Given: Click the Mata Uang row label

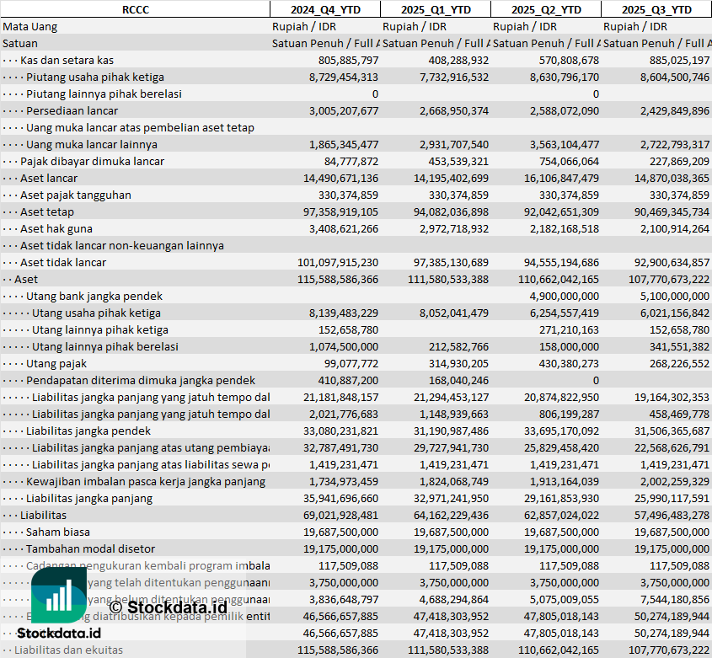Looking at the screenshot, I should pyautogui.click(x=30, y=26).
